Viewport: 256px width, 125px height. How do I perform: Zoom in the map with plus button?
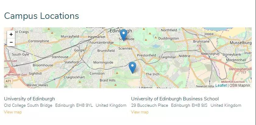[11, 34]
